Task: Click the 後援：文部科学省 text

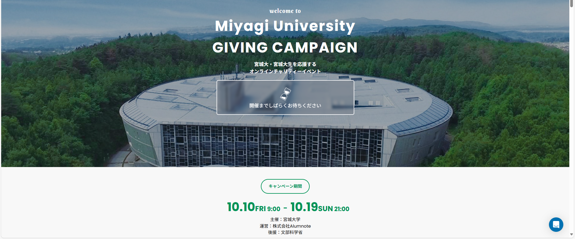Action: 285,232
